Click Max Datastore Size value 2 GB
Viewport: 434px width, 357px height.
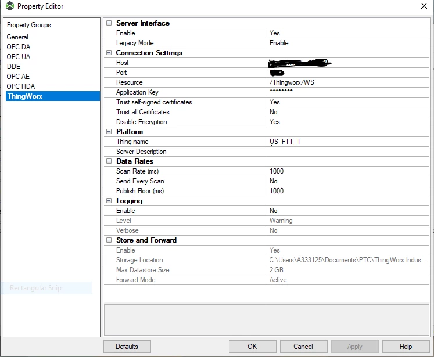(x=348, y=270)
